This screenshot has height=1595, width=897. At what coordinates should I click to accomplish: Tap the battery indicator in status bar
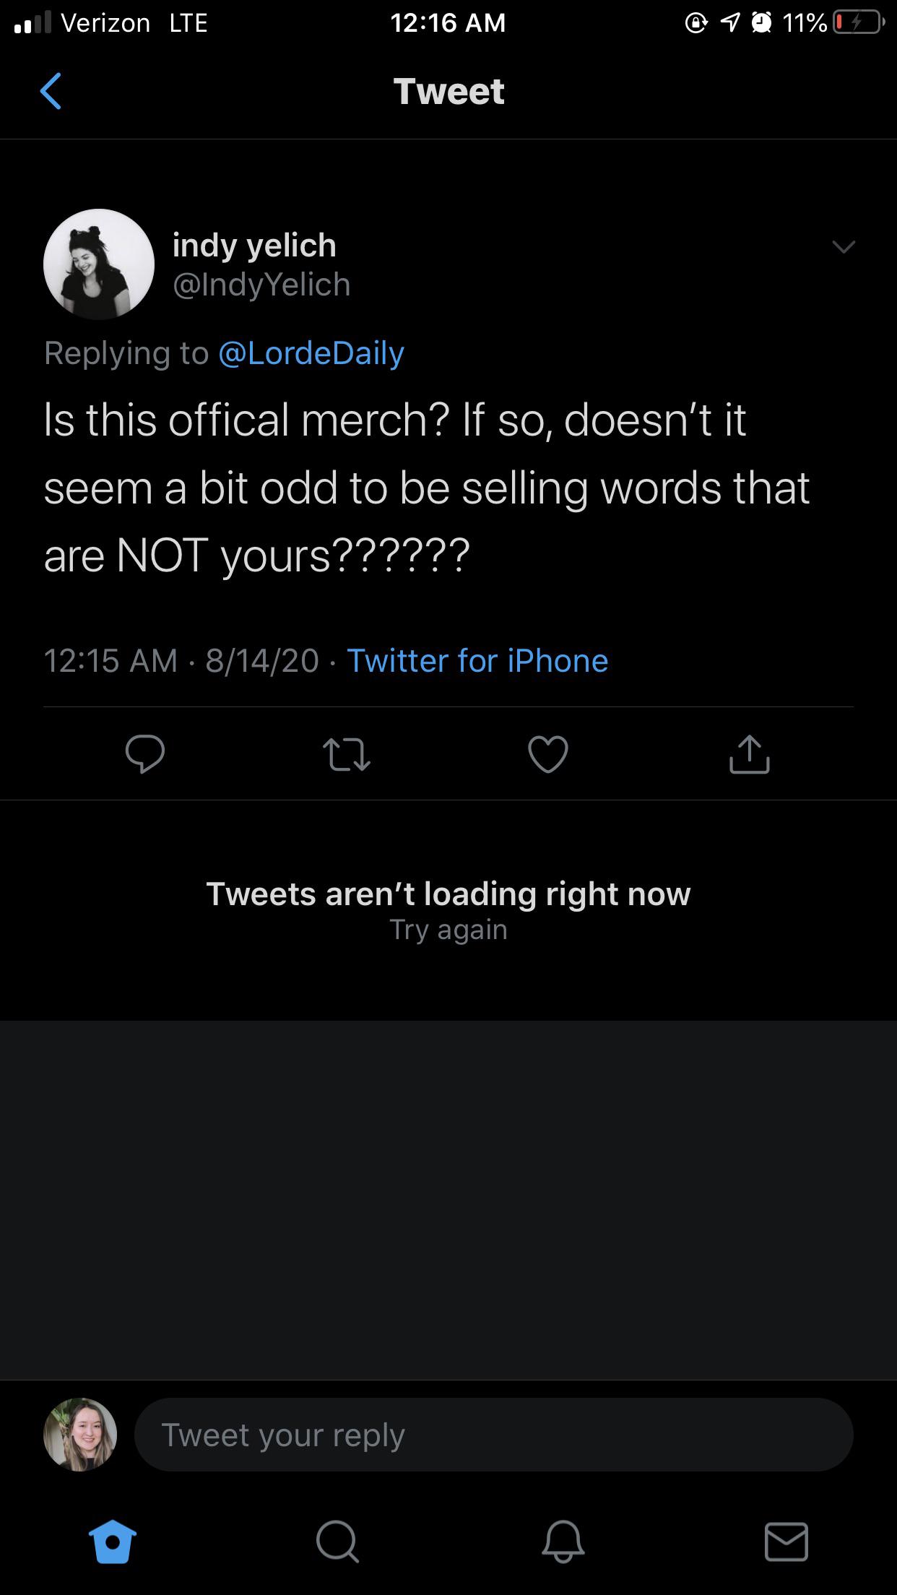[x=857, y=23]
